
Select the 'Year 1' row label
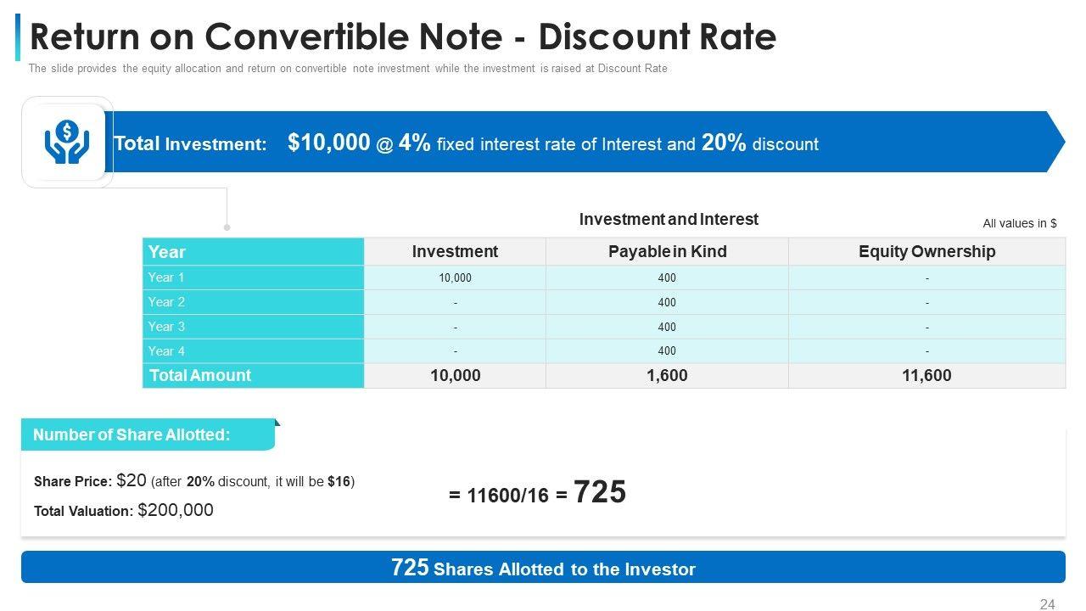coord(166,277)
